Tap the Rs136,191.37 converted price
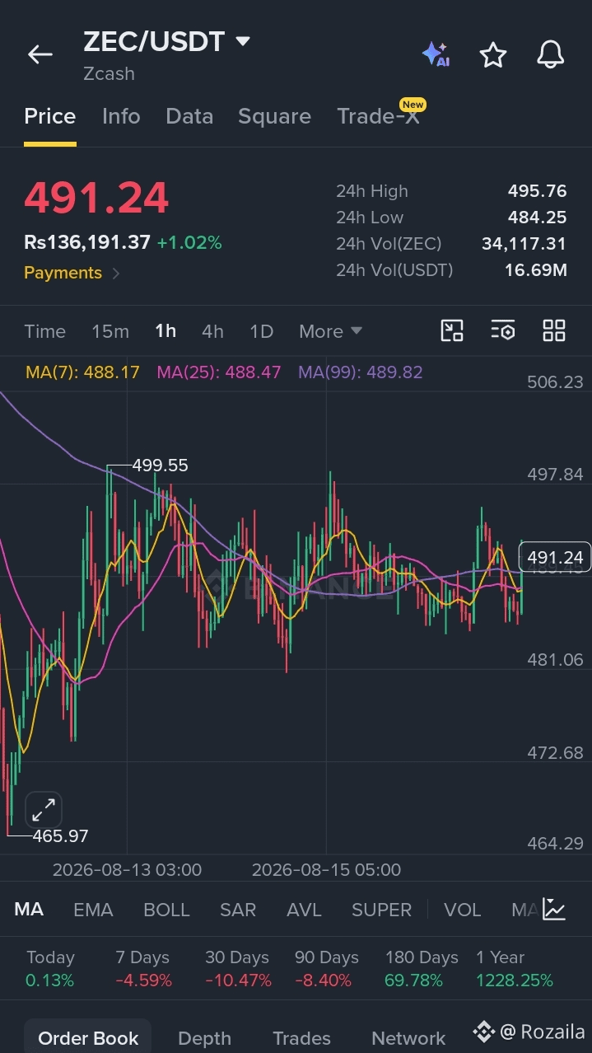Viewport: 592px width, 1053px height. (x=87, y=242)
